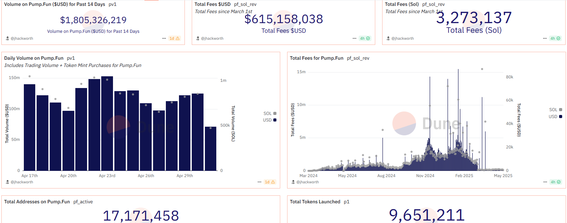Click the 1d warning badge on 14 Days volume card
This screenshot has height=223, width=567.
(174, 38)
